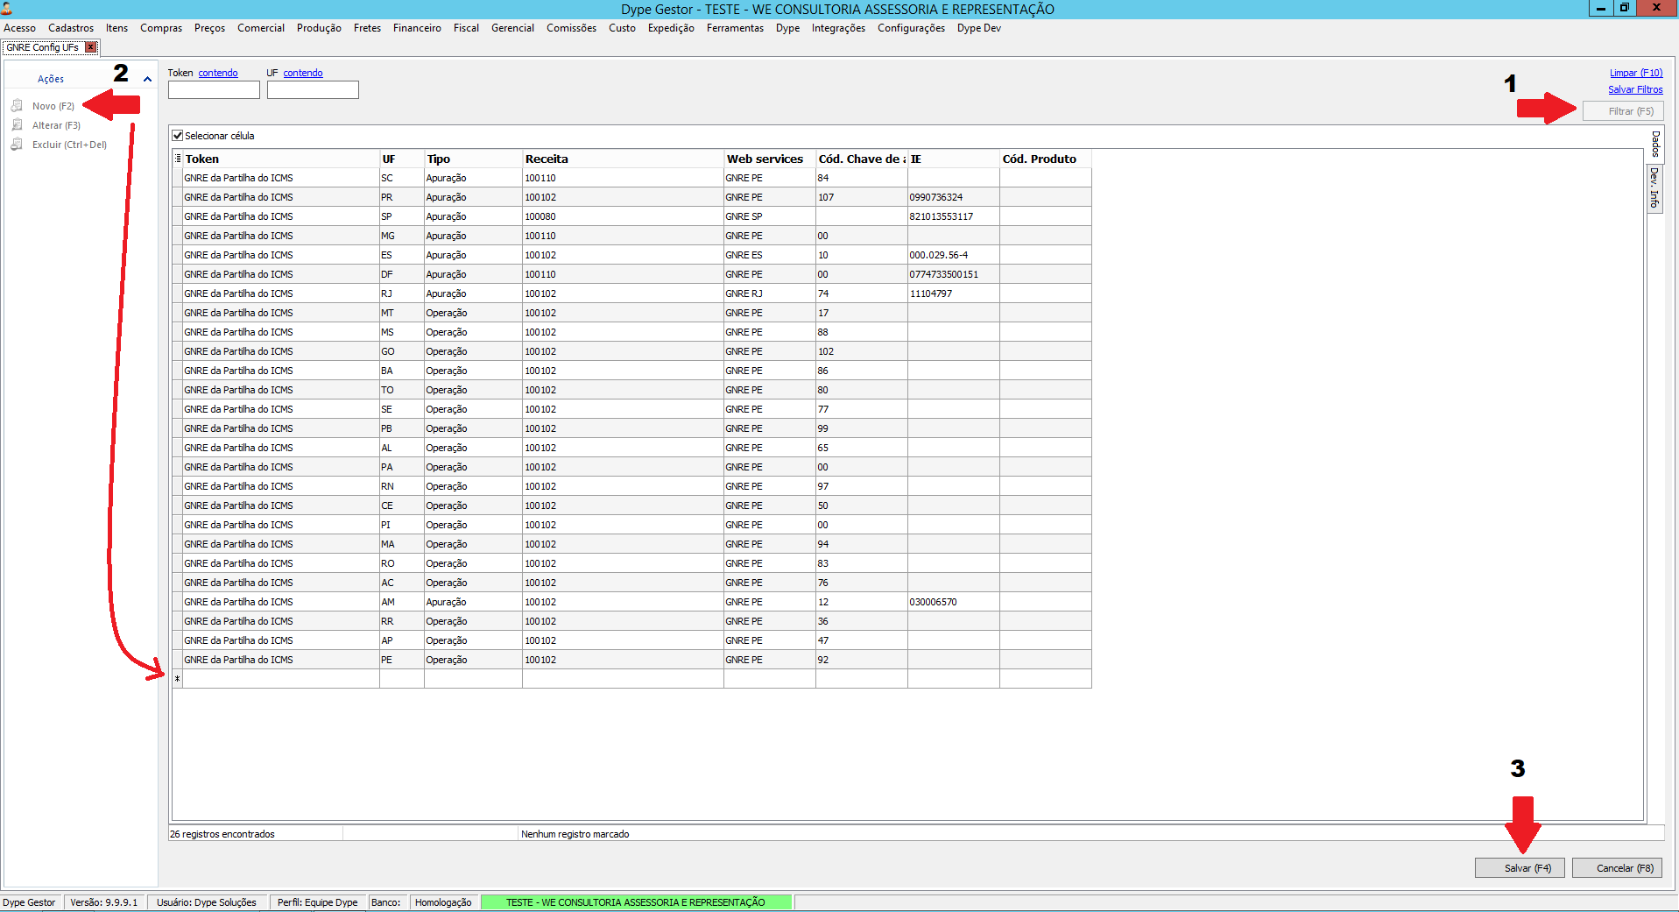This screenshot has height=912, width=1679.
Task: Select IE cell 0774733500151 in DF row
Action: click(x=954, y=274)
